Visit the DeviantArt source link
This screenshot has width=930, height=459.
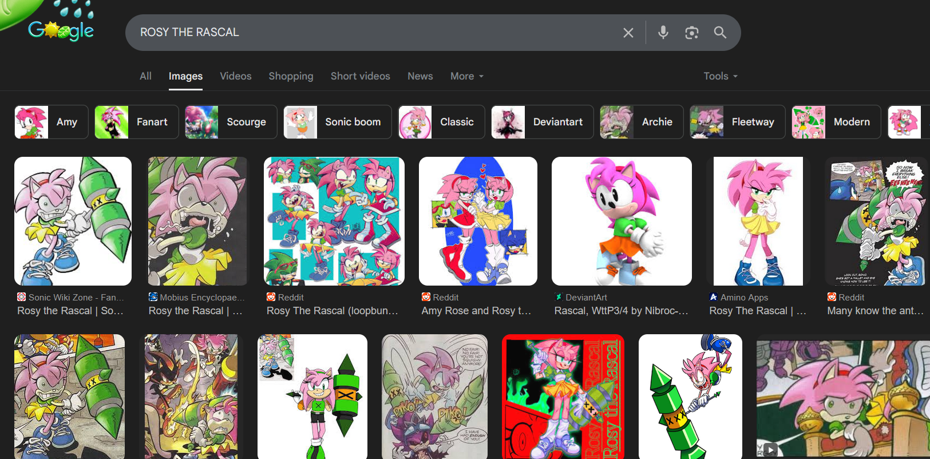pos(581,298)
